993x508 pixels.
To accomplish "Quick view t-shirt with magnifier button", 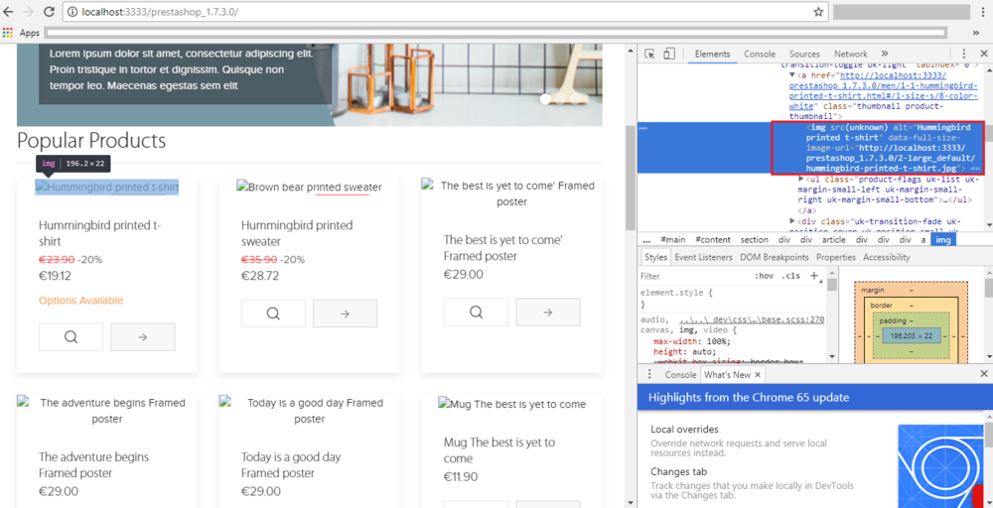I will [x=71, y=337].
